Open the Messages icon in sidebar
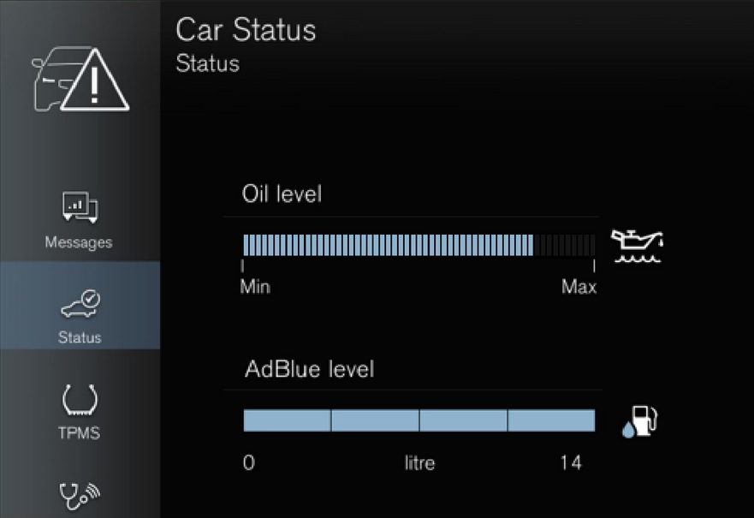 tap(80, 207)
